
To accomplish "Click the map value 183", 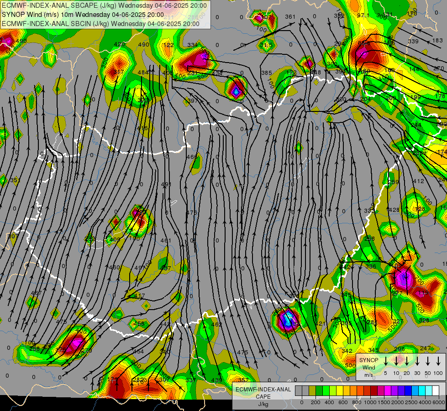I will click(437, 41).
